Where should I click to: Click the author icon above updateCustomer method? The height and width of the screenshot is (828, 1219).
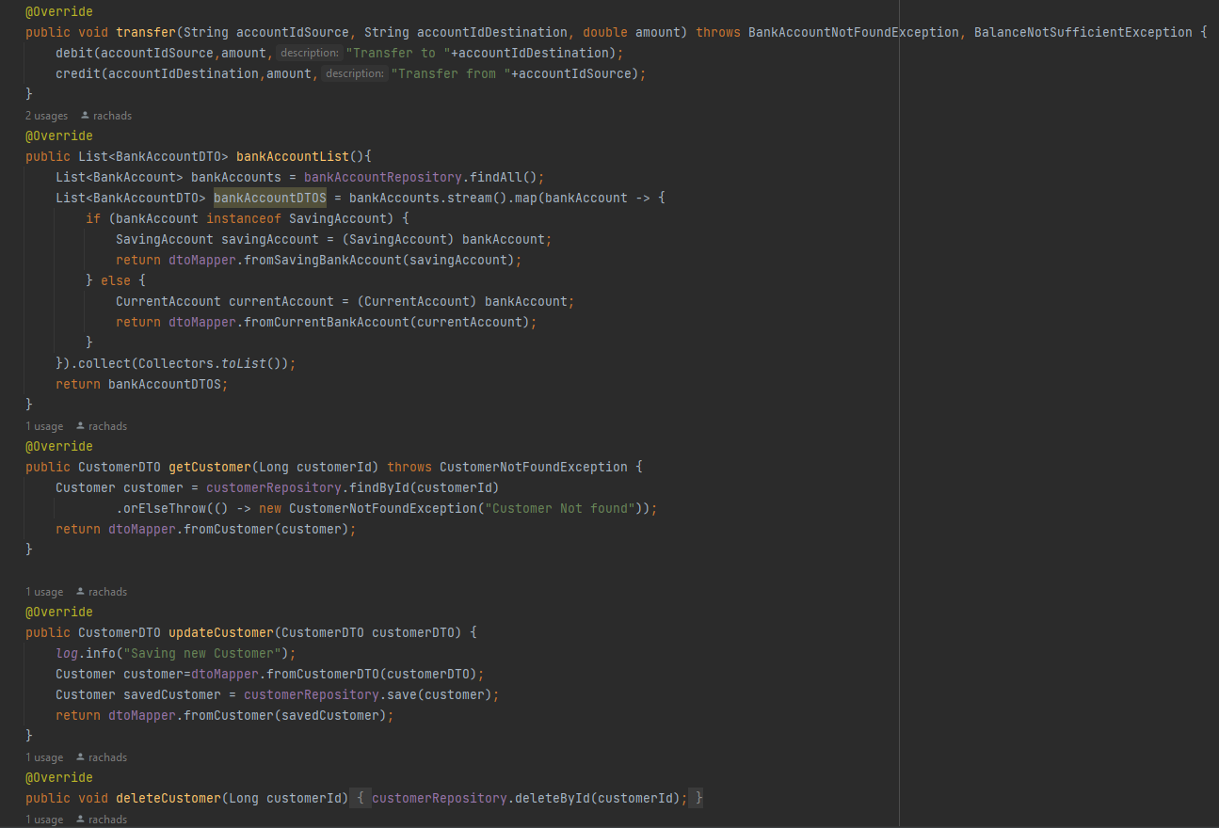point(80,591)
